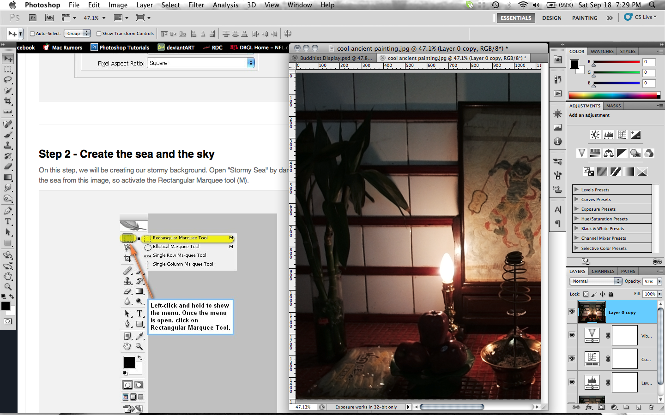Open Auto-Select Group dropdown
The image size is (665, 415).
coord(77,33)
